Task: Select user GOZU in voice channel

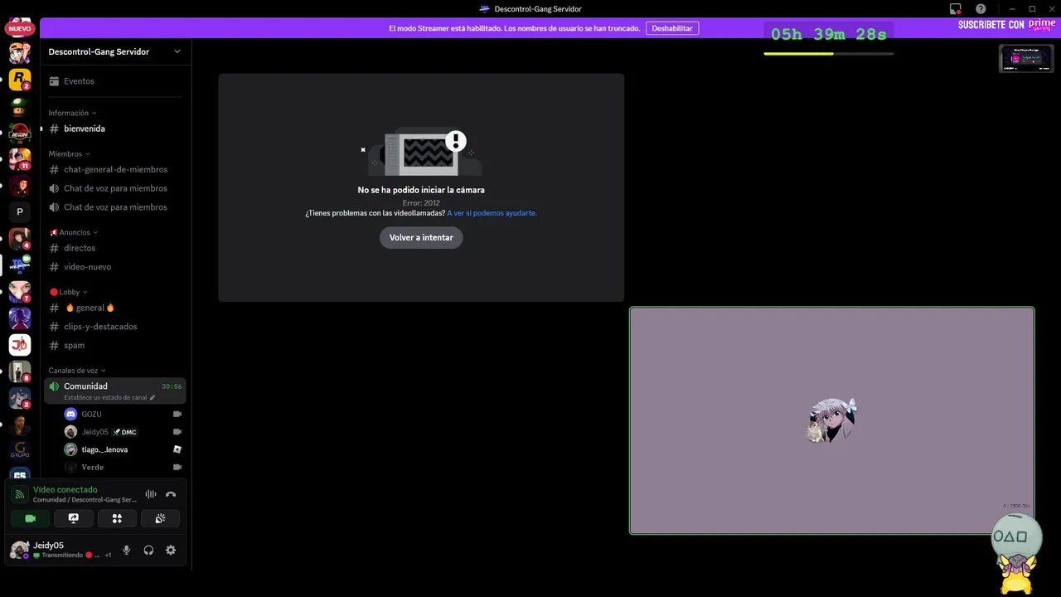Action: (x=124, y=414)
